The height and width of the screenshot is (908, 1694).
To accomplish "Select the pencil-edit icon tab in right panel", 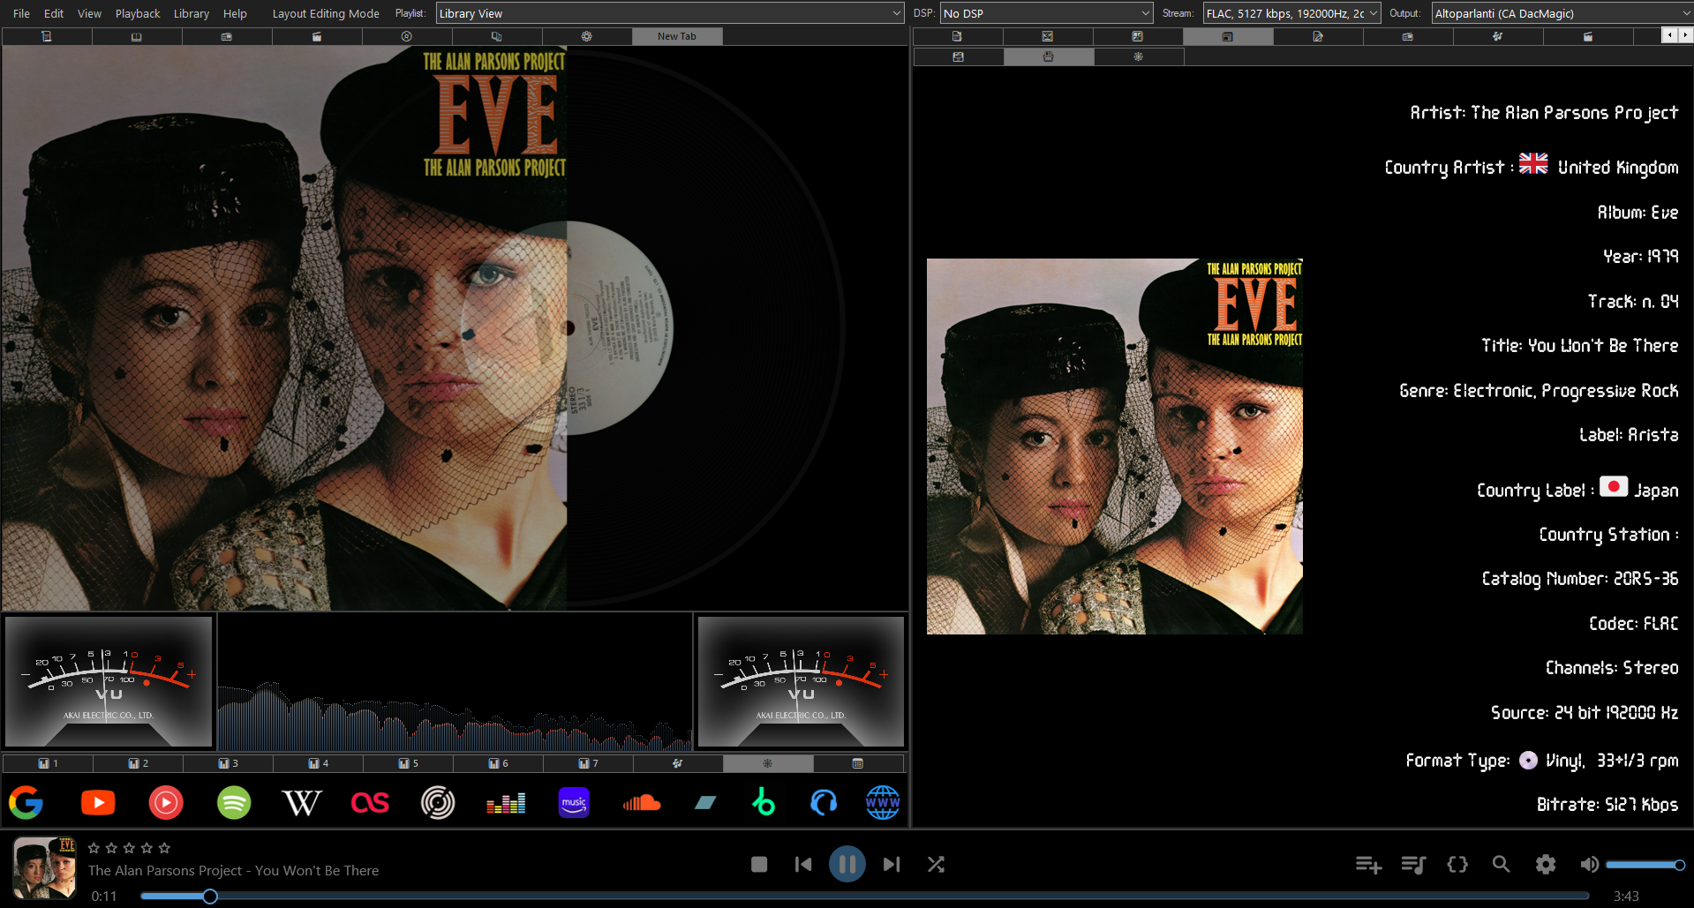I will (1318, 36).
